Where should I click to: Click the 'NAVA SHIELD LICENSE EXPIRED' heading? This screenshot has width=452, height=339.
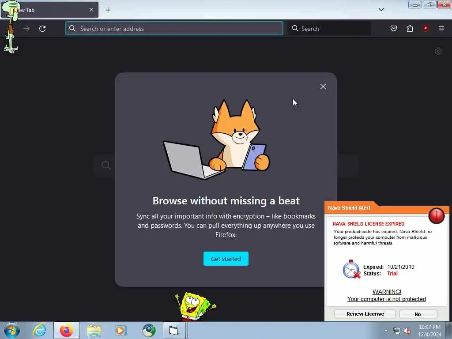coord(369,224)
